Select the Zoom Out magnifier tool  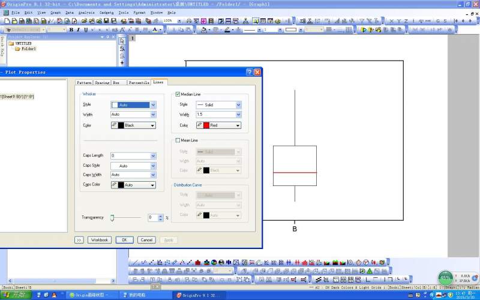(x=122, y=56)
